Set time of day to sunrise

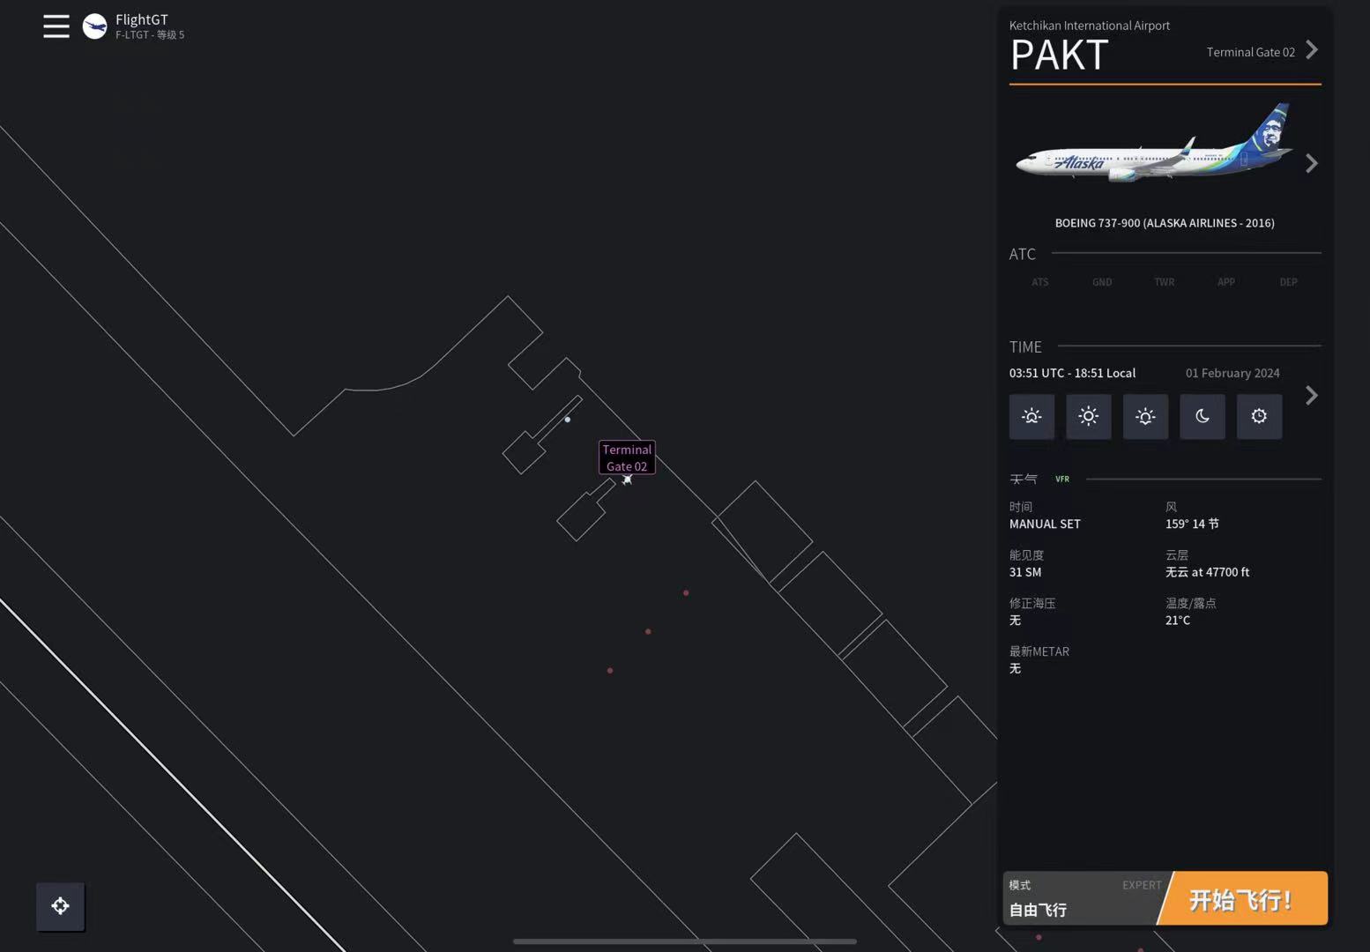click(1031, 416)
